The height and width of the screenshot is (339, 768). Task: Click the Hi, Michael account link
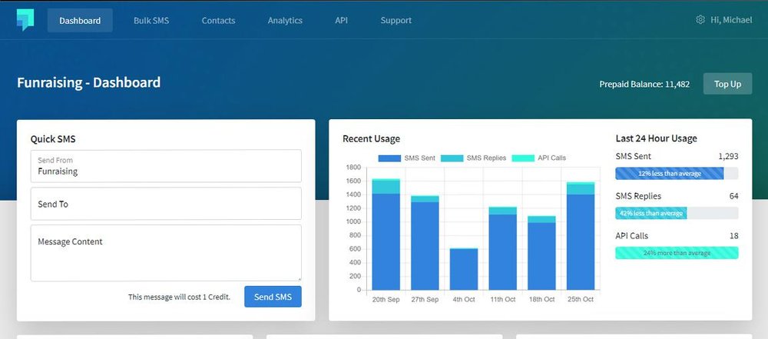pos(731,20)
